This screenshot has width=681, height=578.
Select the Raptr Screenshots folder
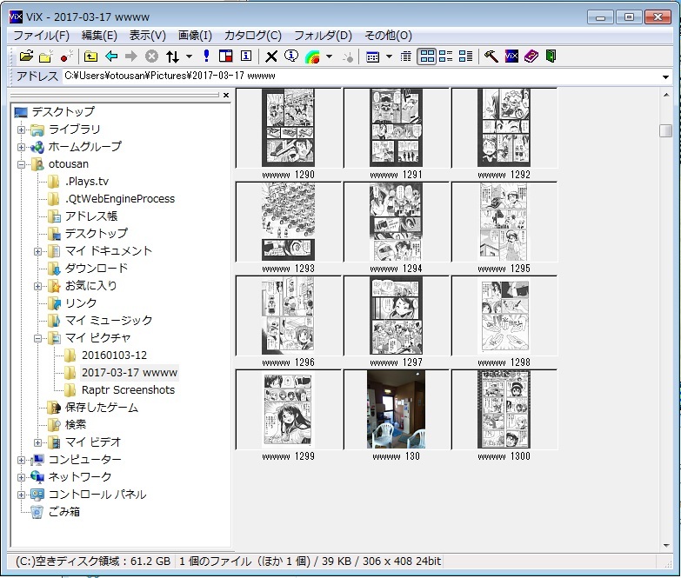[x=128, y=390]
